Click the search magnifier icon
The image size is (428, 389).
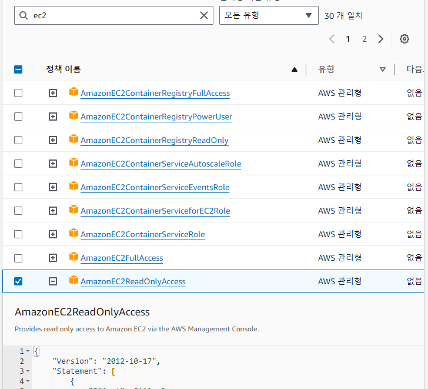24,15
